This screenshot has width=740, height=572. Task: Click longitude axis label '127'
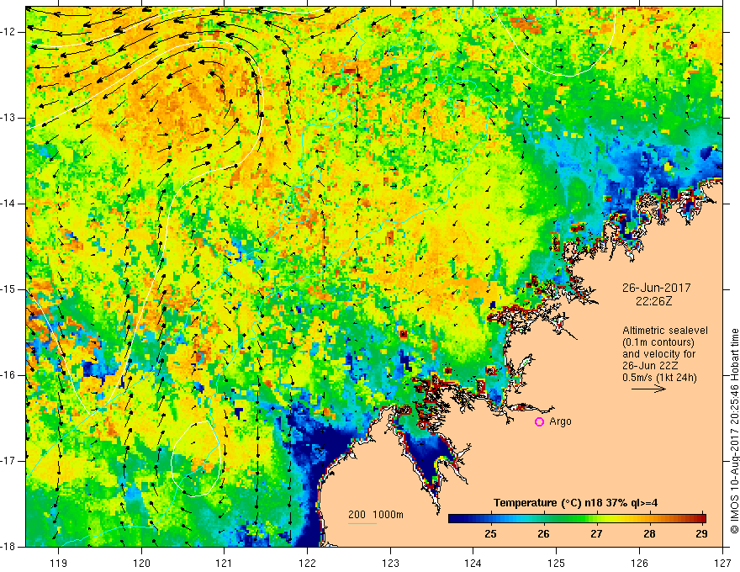tap(722, 563)
